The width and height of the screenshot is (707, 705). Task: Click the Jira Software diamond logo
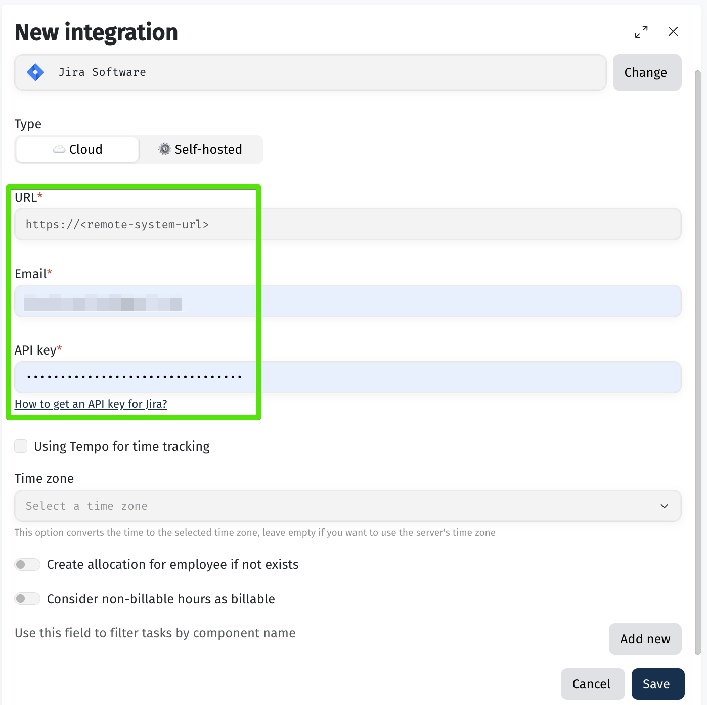[35, 72]
